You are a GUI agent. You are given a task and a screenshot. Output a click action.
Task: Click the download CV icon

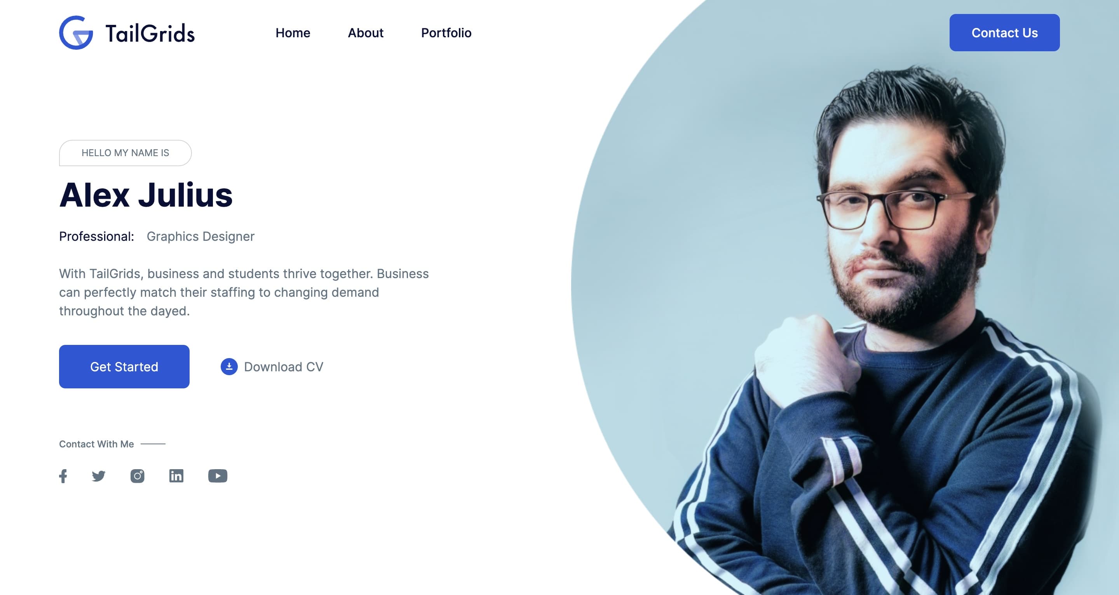[229, 365]
